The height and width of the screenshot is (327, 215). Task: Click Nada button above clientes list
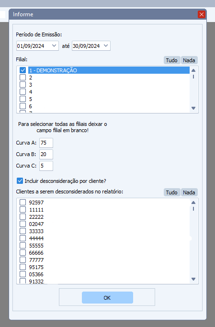coord(189,192)
